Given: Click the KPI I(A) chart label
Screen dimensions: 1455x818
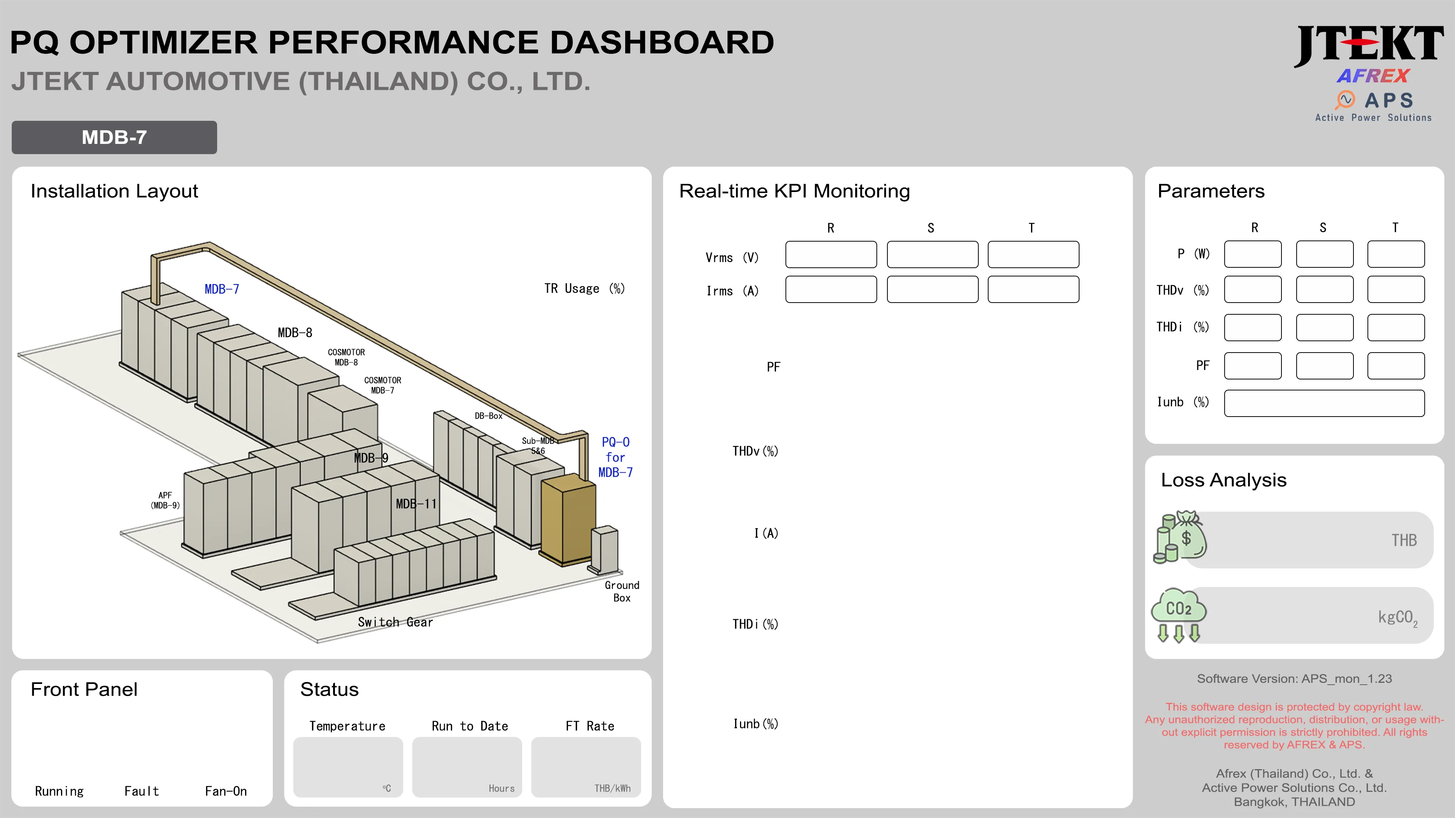Looking at the screenshot, I should click(766, 534).
